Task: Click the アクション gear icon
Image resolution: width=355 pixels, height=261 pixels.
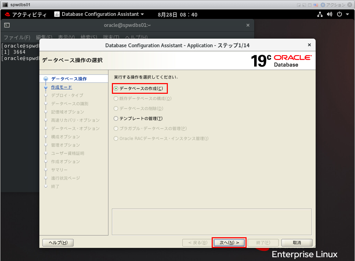Action: pos(323,5)
